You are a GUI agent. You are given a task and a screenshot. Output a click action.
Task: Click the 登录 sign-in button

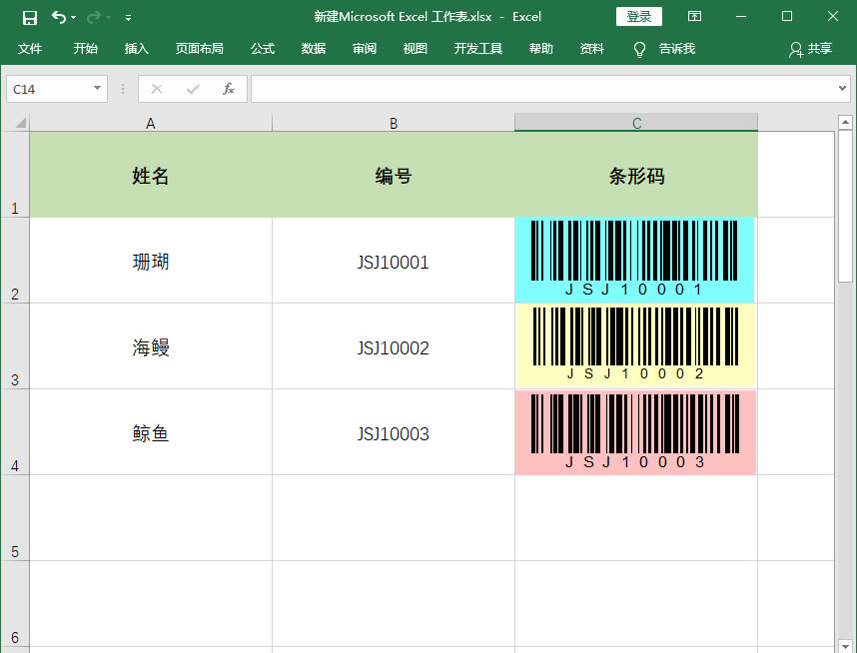coord(637,16)
